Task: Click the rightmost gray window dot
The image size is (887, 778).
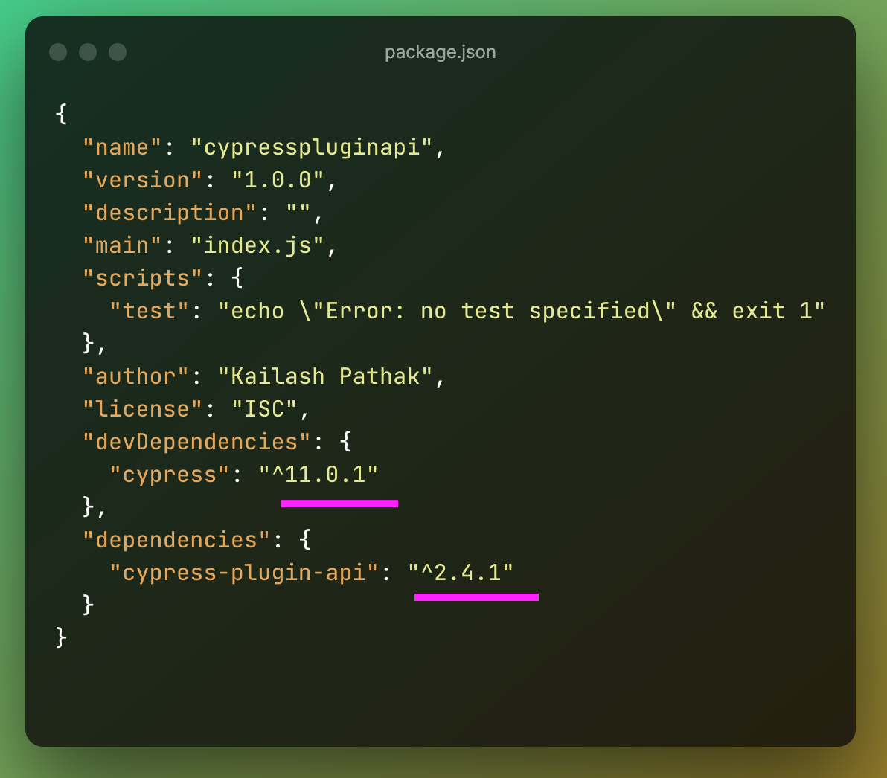Action: pos(118,52)
